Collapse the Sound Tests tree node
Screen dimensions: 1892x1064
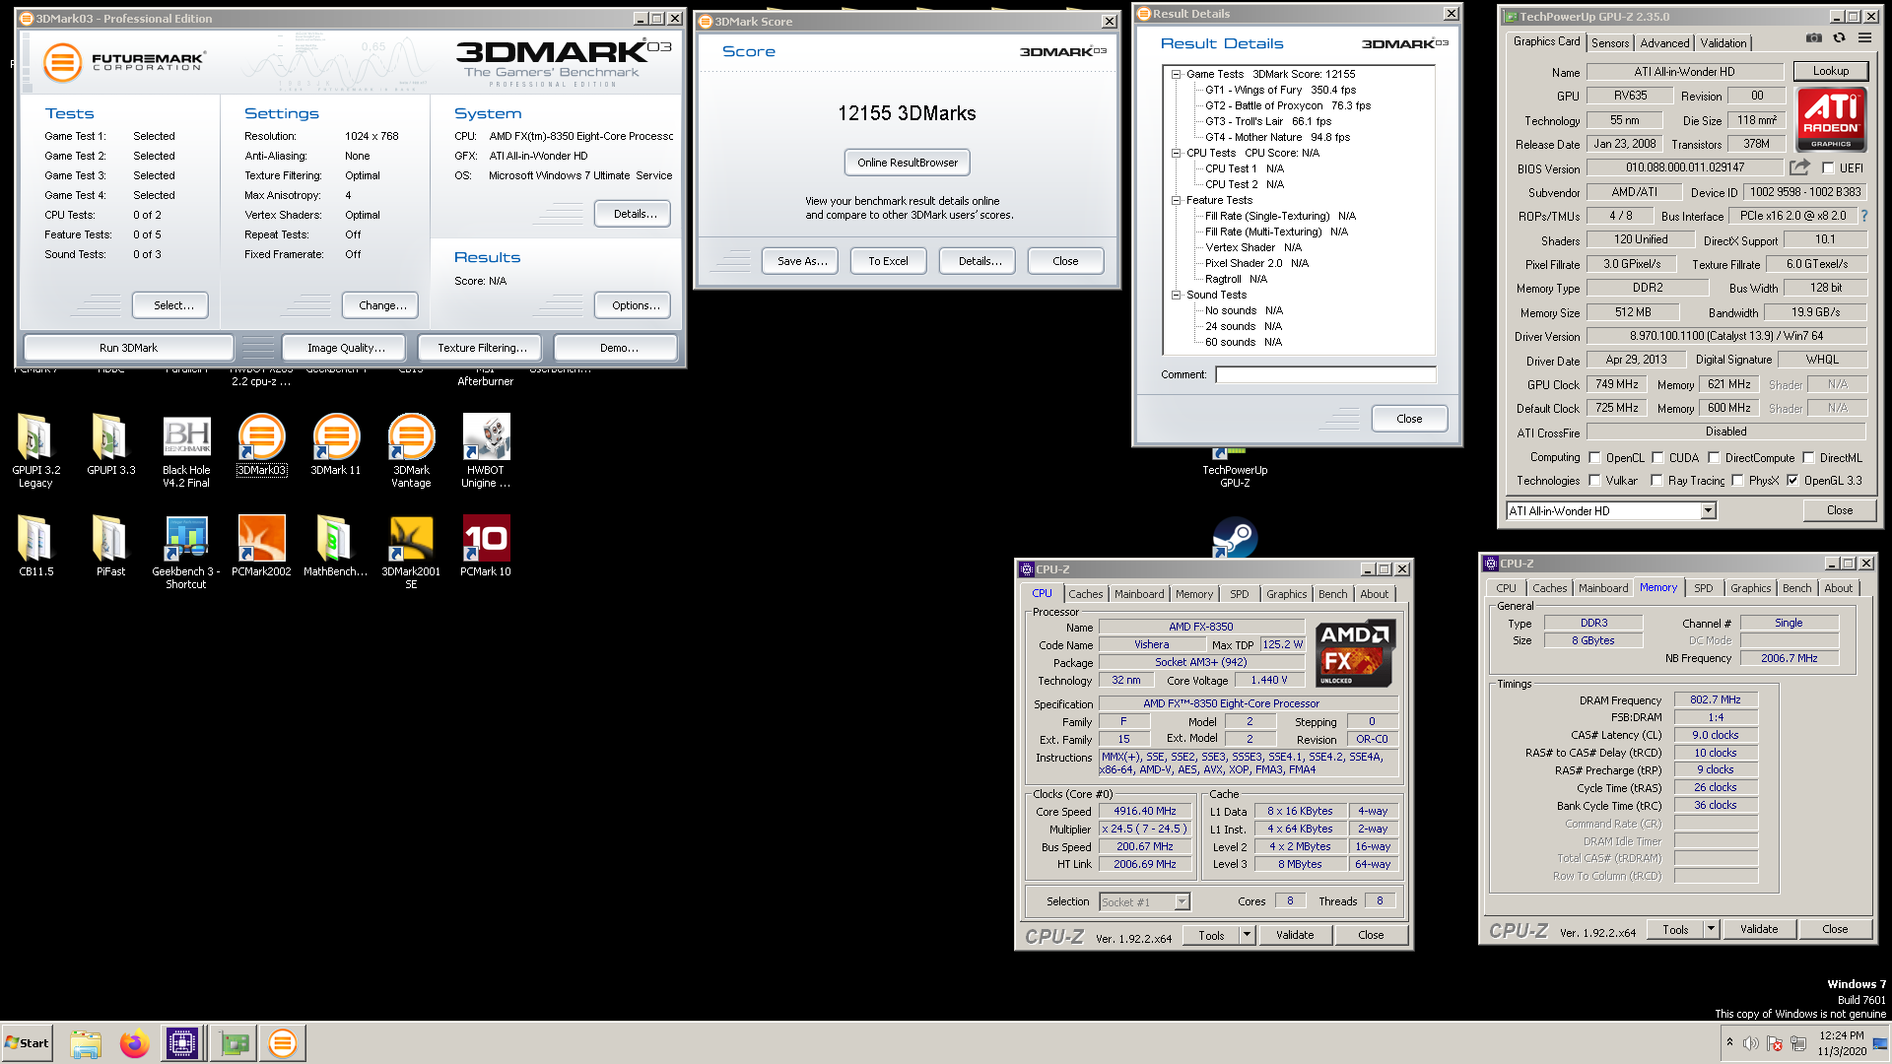coord(1176,295)
